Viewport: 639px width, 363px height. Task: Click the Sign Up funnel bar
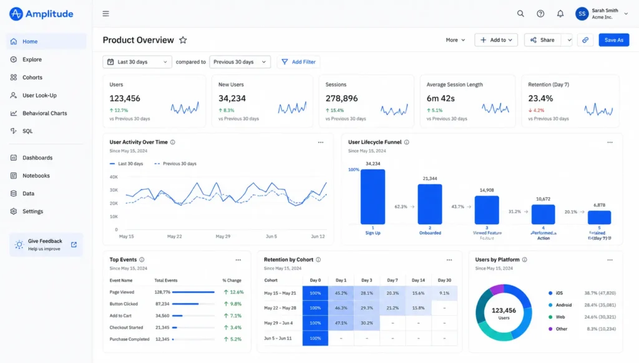373,197
